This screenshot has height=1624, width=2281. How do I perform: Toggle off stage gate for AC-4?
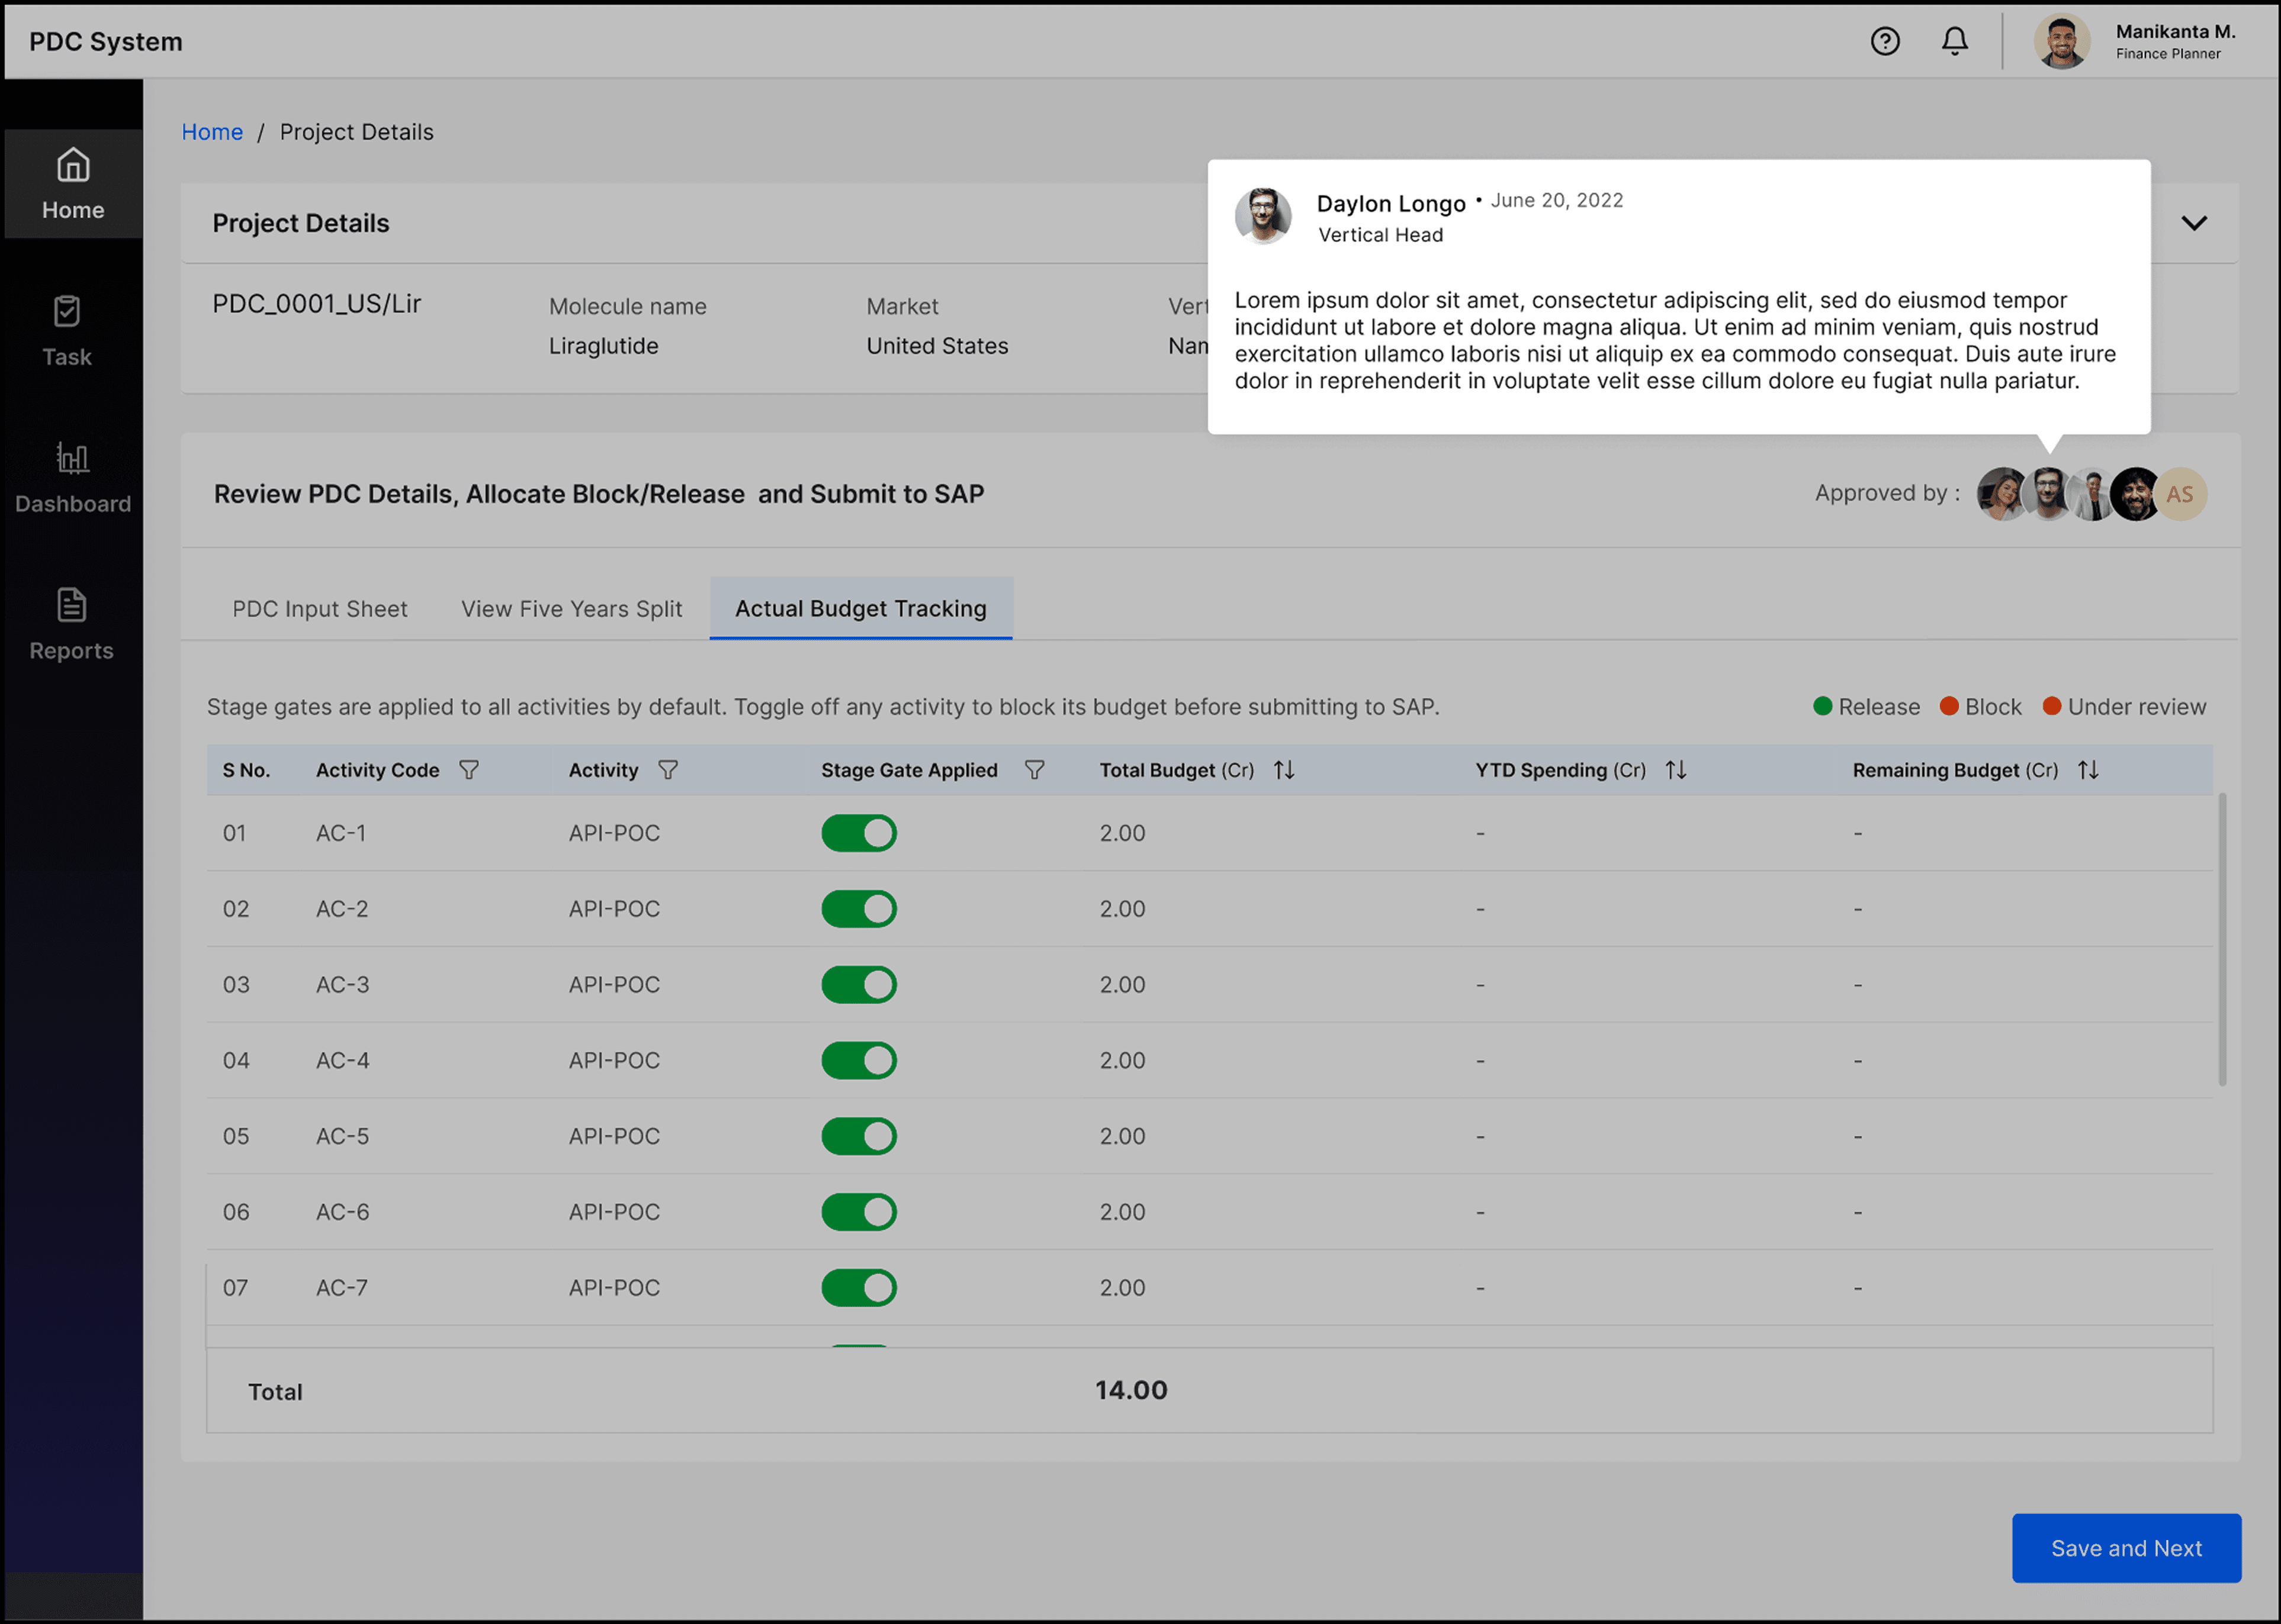[x=859, y=1060]
